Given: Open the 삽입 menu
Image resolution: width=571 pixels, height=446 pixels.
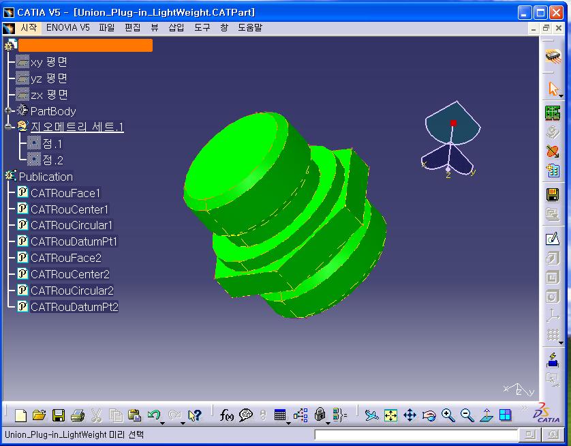Looking at the screenshot, I should coord(176,28).
